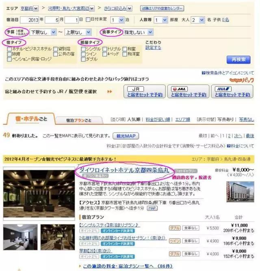
Task: Open the 食事タイプ 指定しない dropdown
Action: coord(138,32)
